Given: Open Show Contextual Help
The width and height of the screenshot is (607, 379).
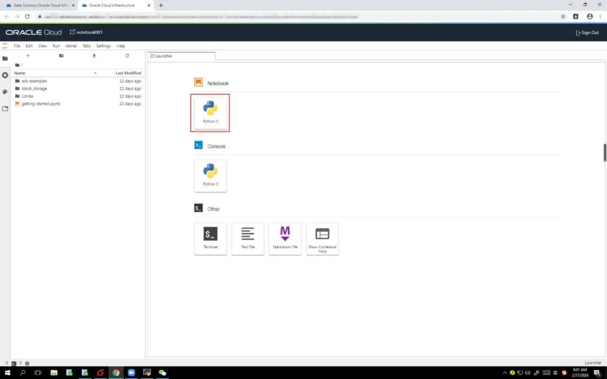Looking at the screenshot, I should tap(322, 239).
